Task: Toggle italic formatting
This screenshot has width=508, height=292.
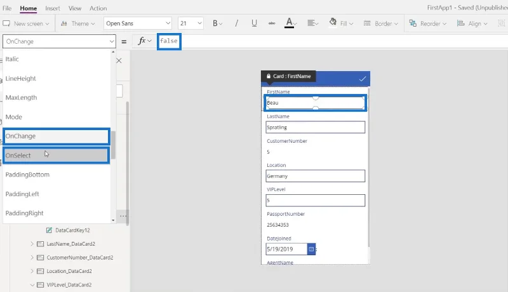Action: [236, 23]
